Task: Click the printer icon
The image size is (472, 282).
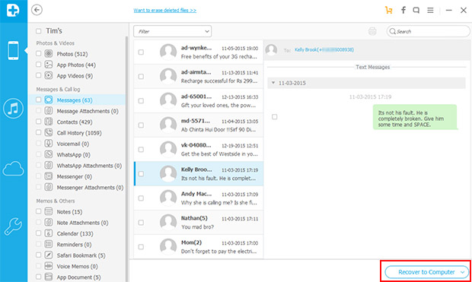Action: pyautogui.click(x=372, y=31)
